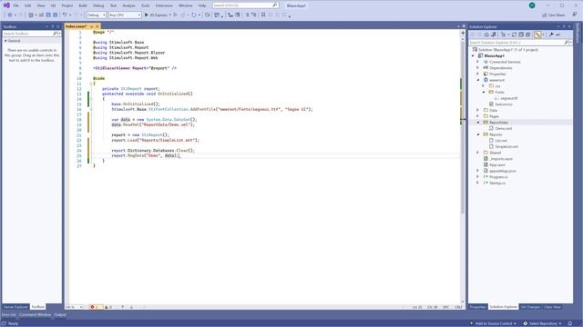Image resolution: width=583 pixels, height=327 pixels.
Task: Click the Solution Explorer Home icon
Action: (486, 35)
